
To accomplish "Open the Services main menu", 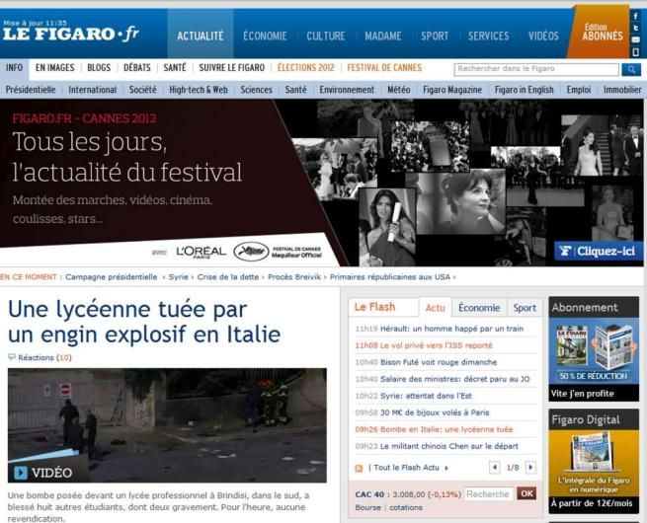I will click(x=489, y=36).
